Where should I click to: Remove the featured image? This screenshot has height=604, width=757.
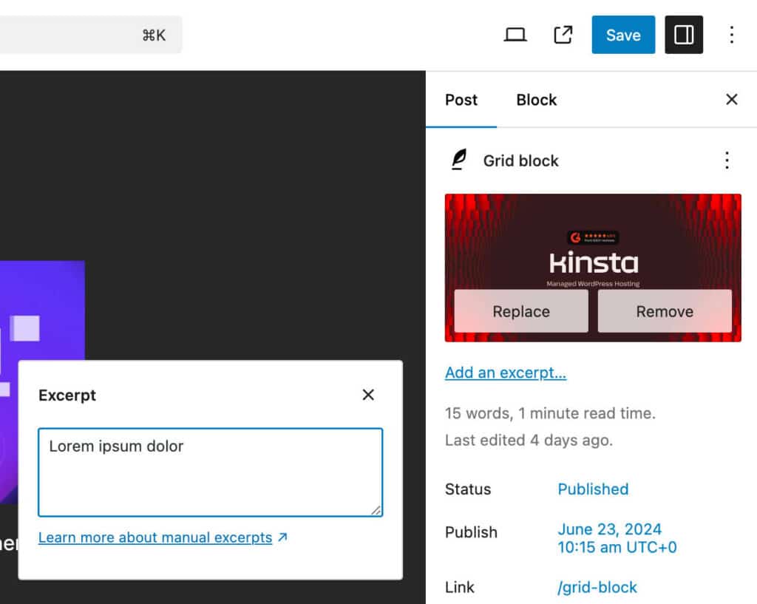pos(664,311)
